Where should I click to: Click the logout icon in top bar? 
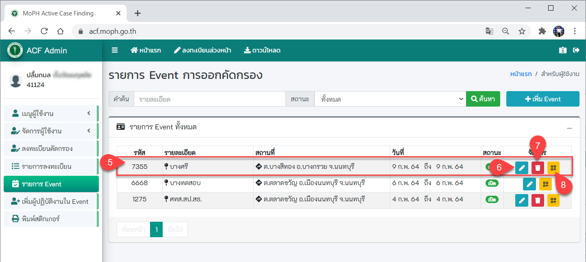click(576, 50)
